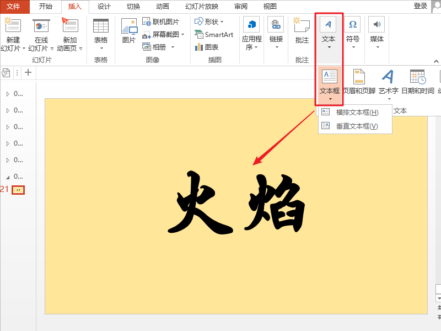Add a Comment (批注)
Viewport: 441px width, 331px height.
tap(302, 31)
